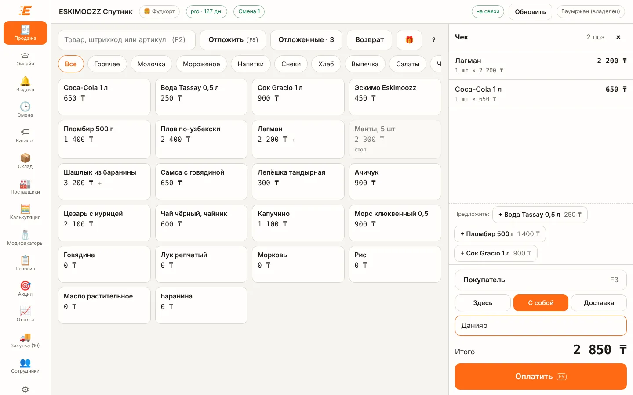Open Отложенные · 3 list

[x=306, y=40]
